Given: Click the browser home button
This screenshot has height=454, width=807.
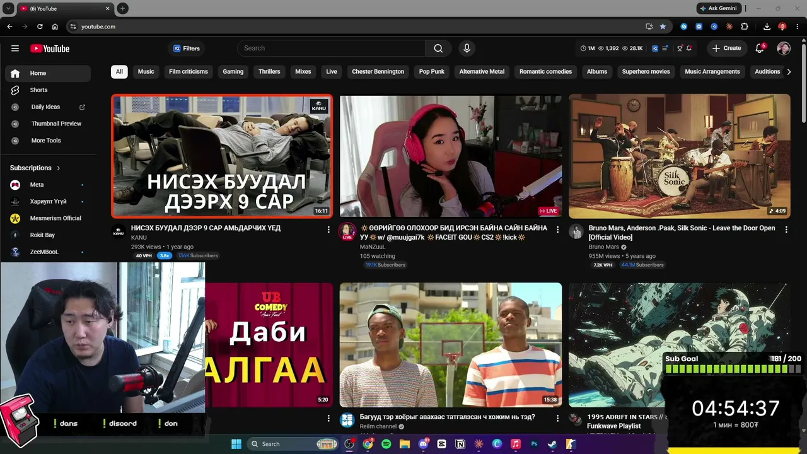Looking at the screenshot, I should pos(55,26).
